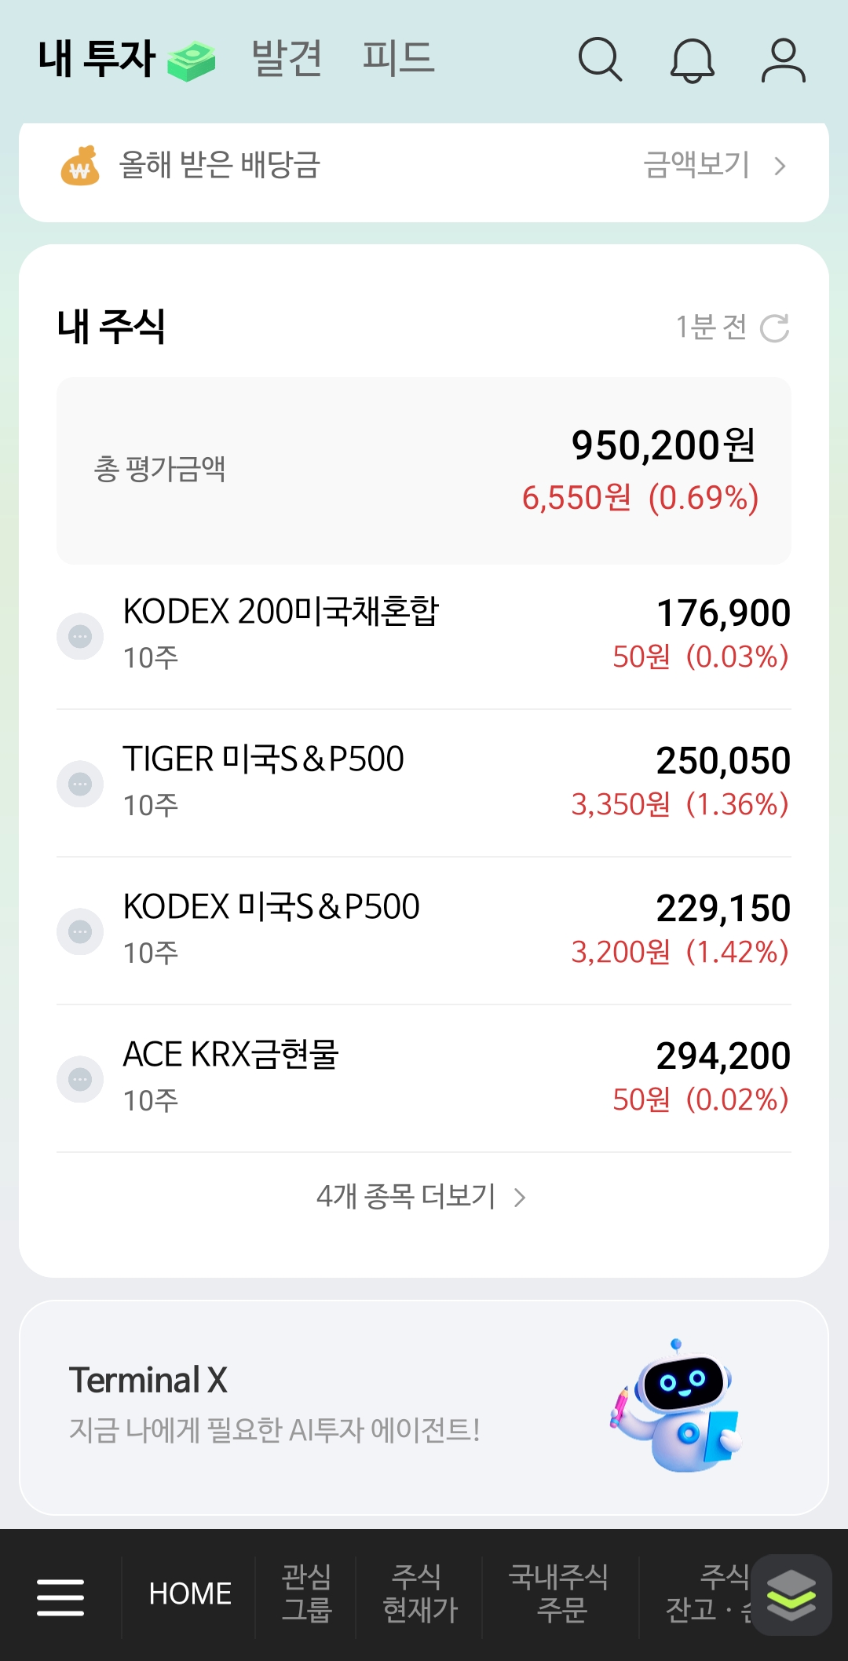848x1661 pixels.
Task: Open the TIGER 미국S&P500 holding row
Action: pos(424,782)
